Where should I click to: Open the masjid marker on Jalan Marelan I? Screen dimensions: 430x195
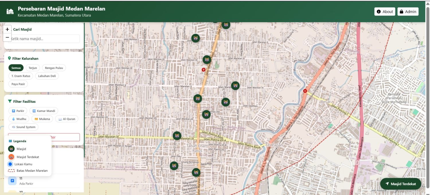196,38
